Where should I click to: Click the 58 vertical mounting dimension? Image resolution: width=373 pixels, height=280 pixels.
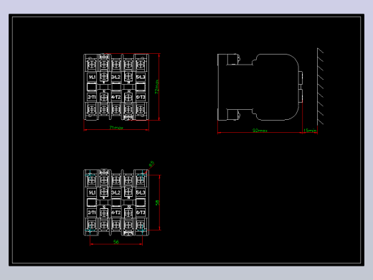[x=157, y=202]
